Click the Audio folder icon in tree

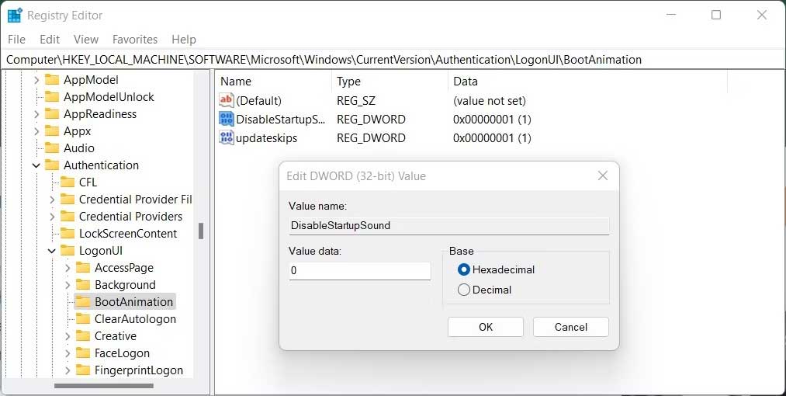[52, 148]
